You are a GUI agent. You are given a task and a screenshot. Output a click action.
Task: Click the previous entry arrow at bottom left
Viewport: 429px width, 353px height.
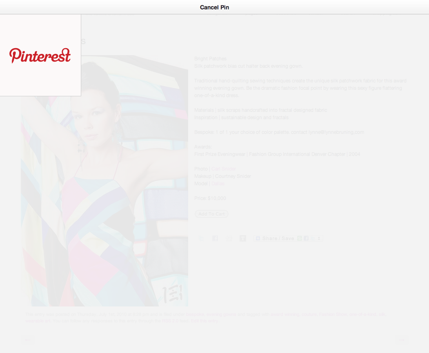point(27,340)
